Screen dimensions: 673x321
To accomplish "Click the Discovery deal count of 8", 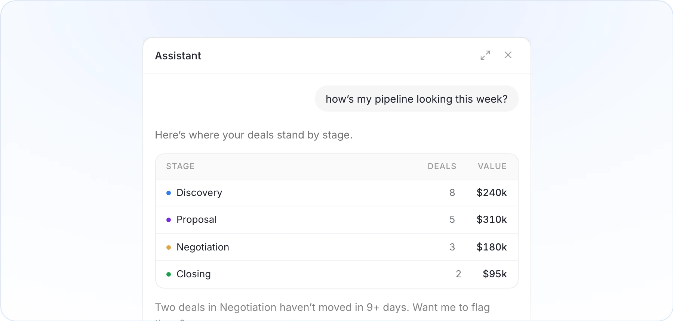I will pos(452,193).
